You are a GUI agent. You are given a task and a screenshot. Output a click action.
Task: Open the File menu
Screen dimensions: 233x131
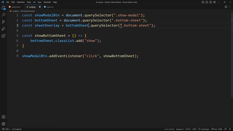pos(8,2)
